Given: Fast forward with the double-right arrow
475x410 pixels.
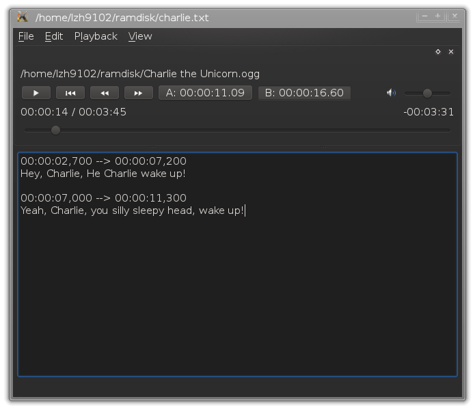Looking at the screenshot, I should 139,93.
